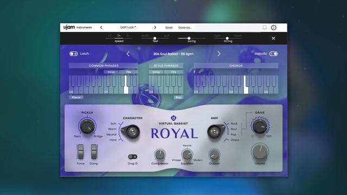Set Character to Soft
The width and height of the screenshot is (347, 195).
(113, 123)
